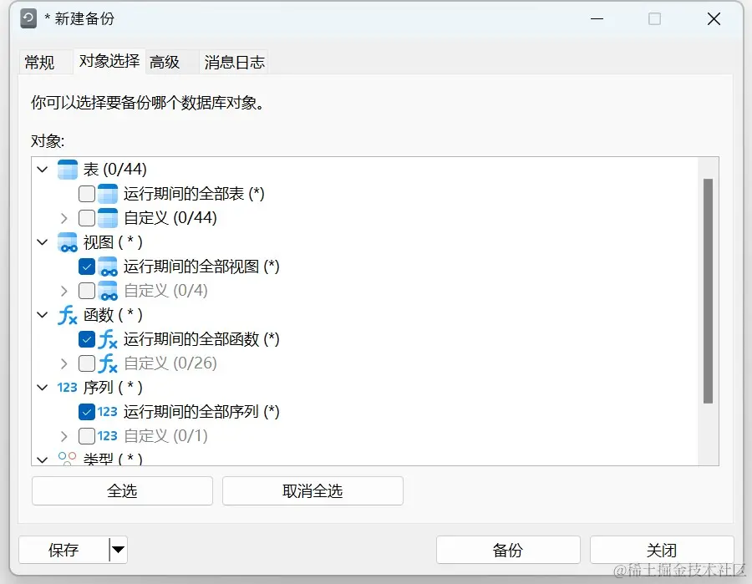Screen dimensions: 752x584
Task: Collapse the 表 (0/44) tree node
Action: pyautogui.click(x=43, y=170)
